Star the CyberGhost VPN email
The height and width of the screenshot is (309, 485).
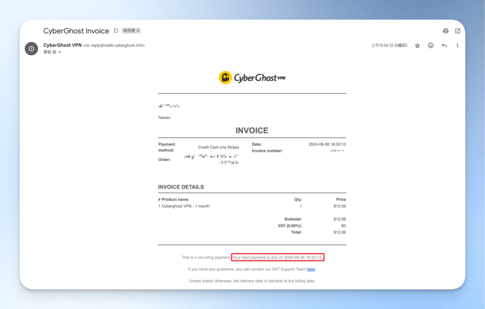pyautogui.click(x=417, y=45)
